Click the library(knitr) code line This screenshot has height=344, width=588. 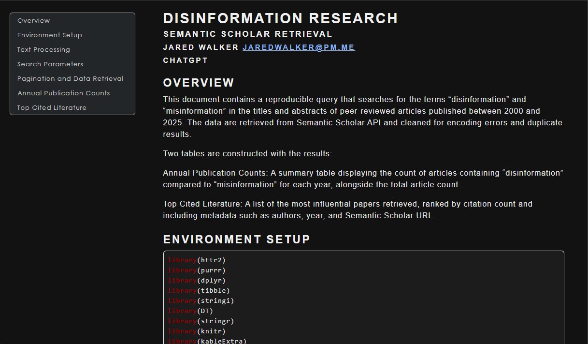(197, 331)
